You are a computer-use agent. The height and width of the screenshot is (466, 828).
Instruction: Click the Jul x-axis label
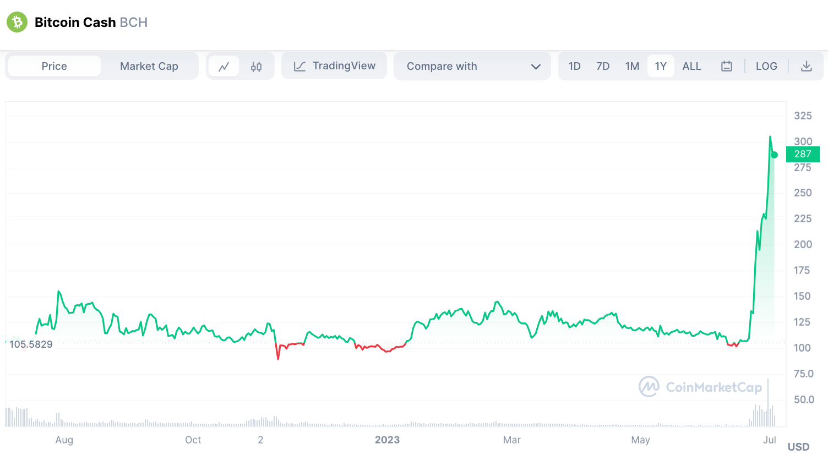[770, 440]
